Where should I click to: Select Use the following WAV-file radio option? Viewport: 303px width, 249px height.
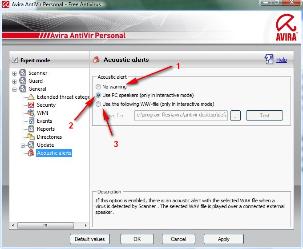98,104
